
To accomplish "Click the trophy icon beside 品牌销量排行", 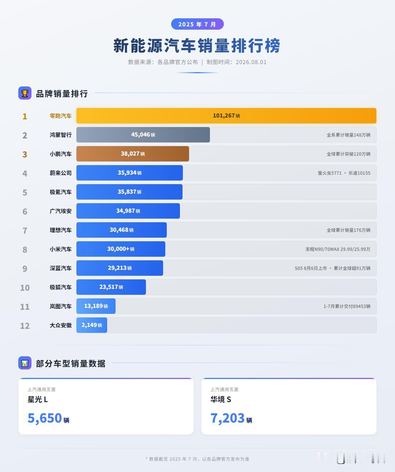I will pos(25,93).
